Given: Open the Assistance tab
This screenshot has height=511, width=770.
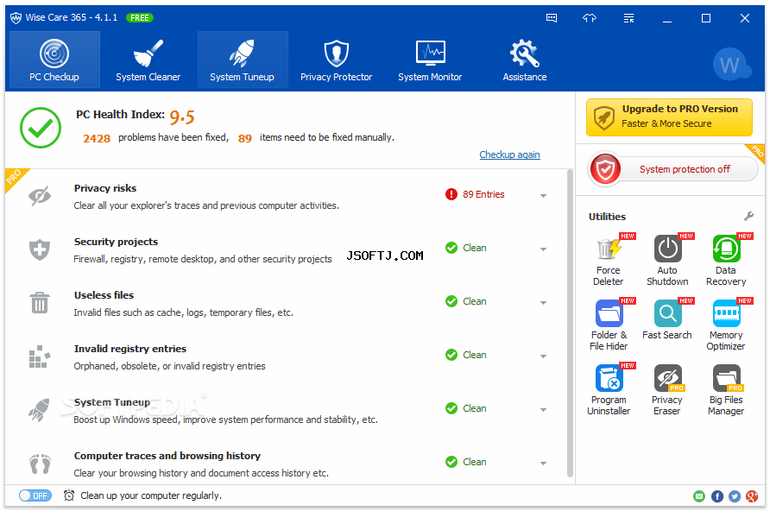Looking at the screenshot, I should (525, 60).
